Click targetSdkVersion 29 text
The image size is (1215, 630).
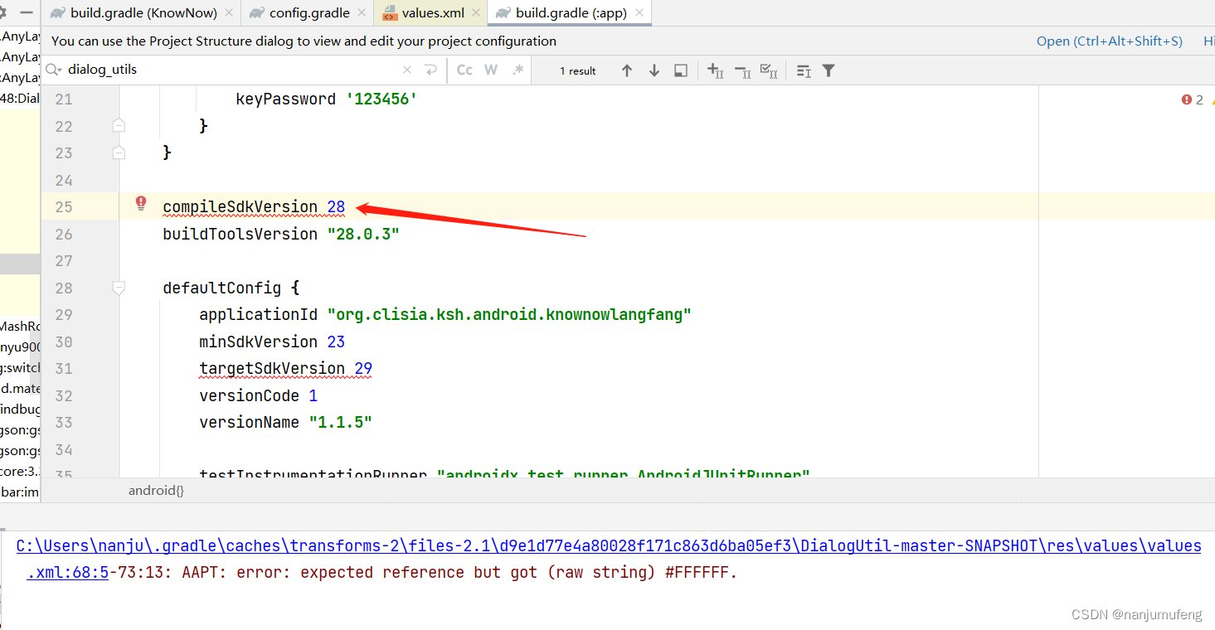click(x=285, y=369)
